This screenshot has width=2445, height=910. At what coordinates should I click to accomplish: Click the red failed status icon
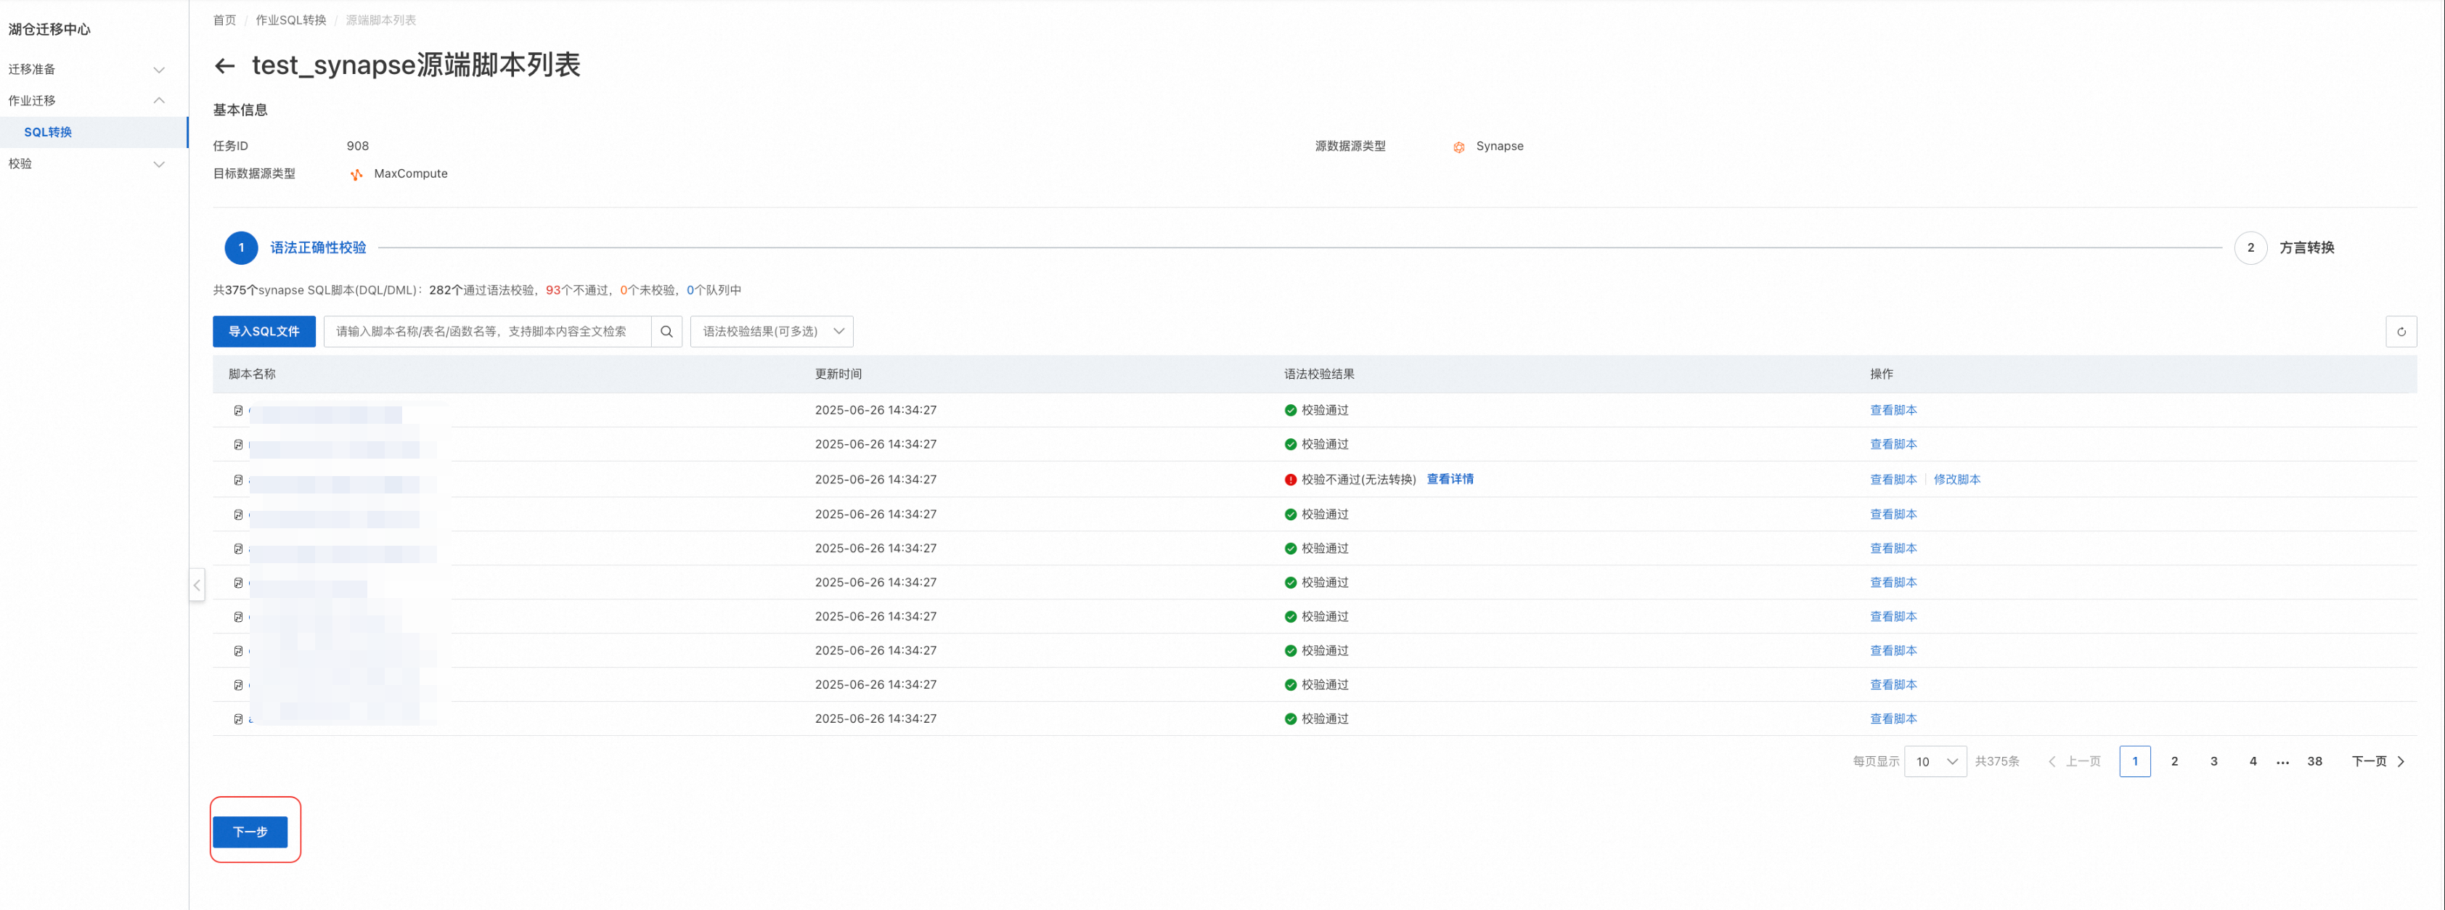[1290, 480]
